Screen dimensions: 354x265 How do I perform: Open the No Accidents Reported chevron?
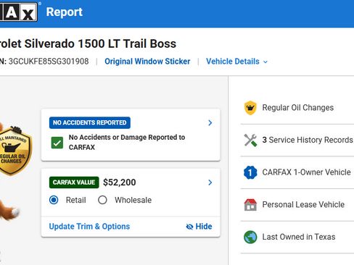point(210,123)
